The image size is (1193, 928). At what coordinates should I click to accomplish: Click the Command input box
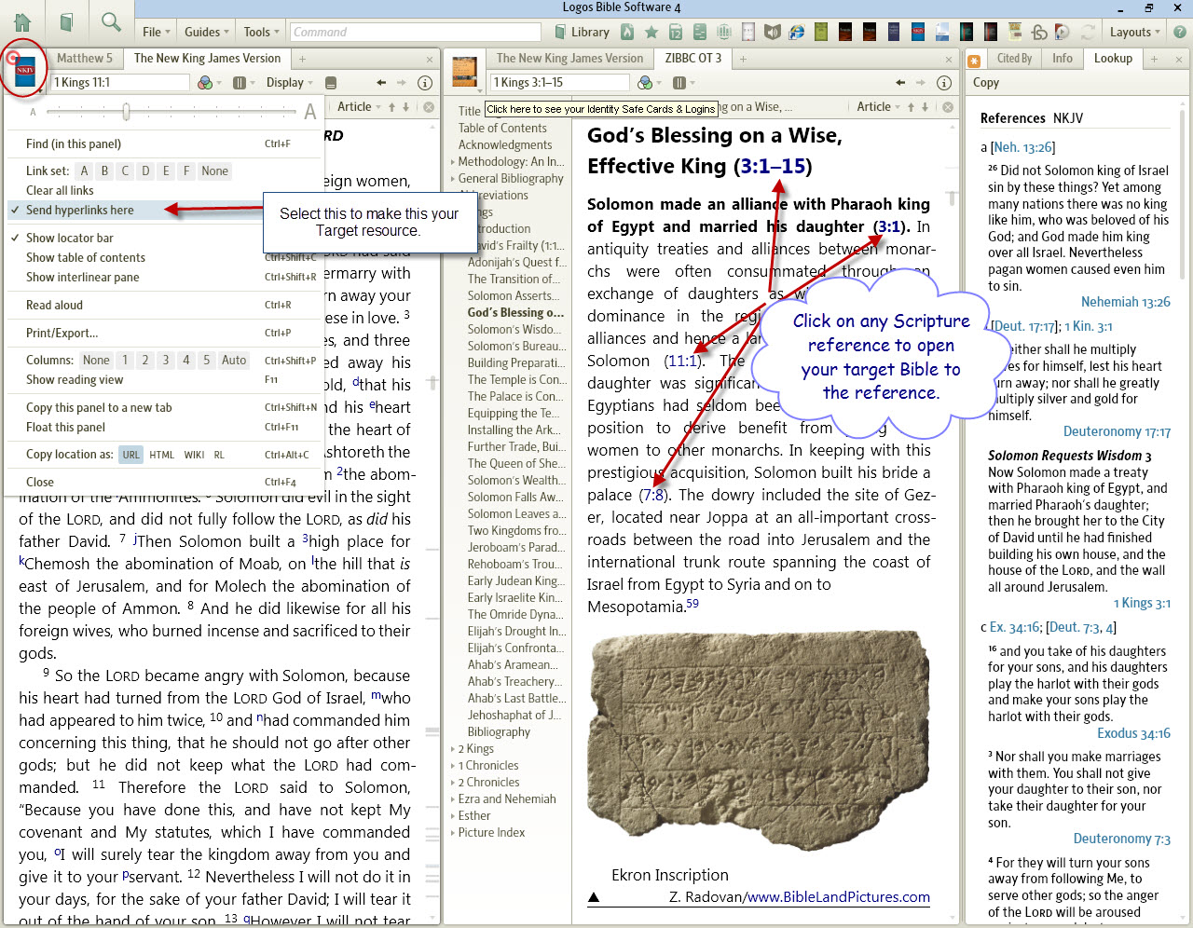(414, 32)
